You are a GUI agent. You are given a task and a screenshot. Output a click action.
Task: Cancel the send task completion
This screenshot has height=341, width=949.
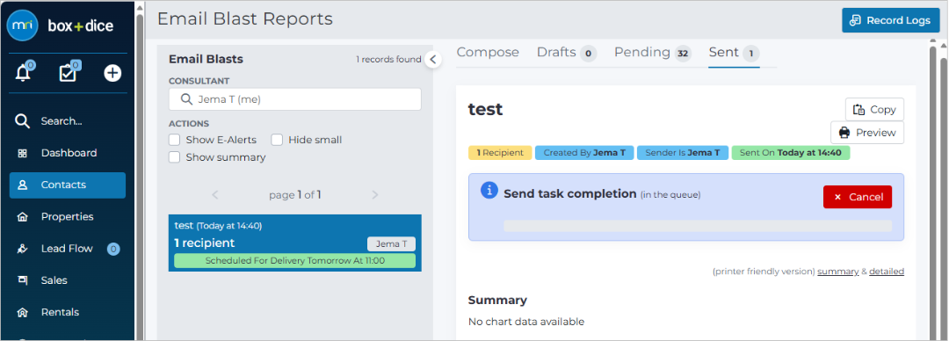pyautogui.click(x=857, y=197)
